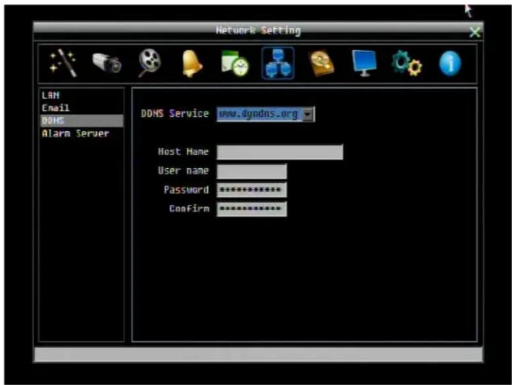Open alarm settings bell icon
This screenshot has height=385, width=512.
tap(192, 63)
